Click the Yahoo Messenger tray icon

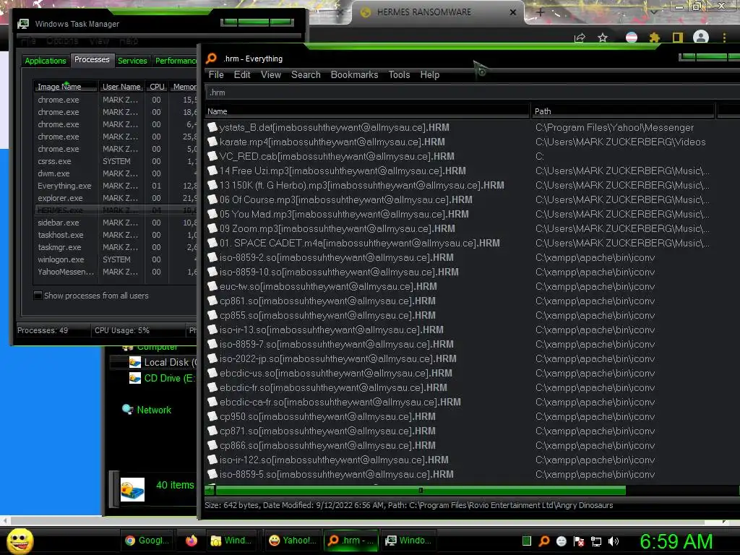click(561, 541)
